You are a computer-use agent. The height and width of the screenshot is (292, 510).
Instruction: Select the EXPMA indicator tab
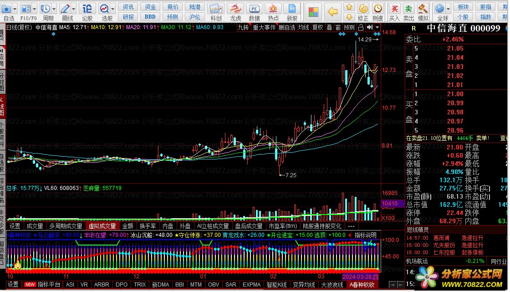(x=251, y=285)
